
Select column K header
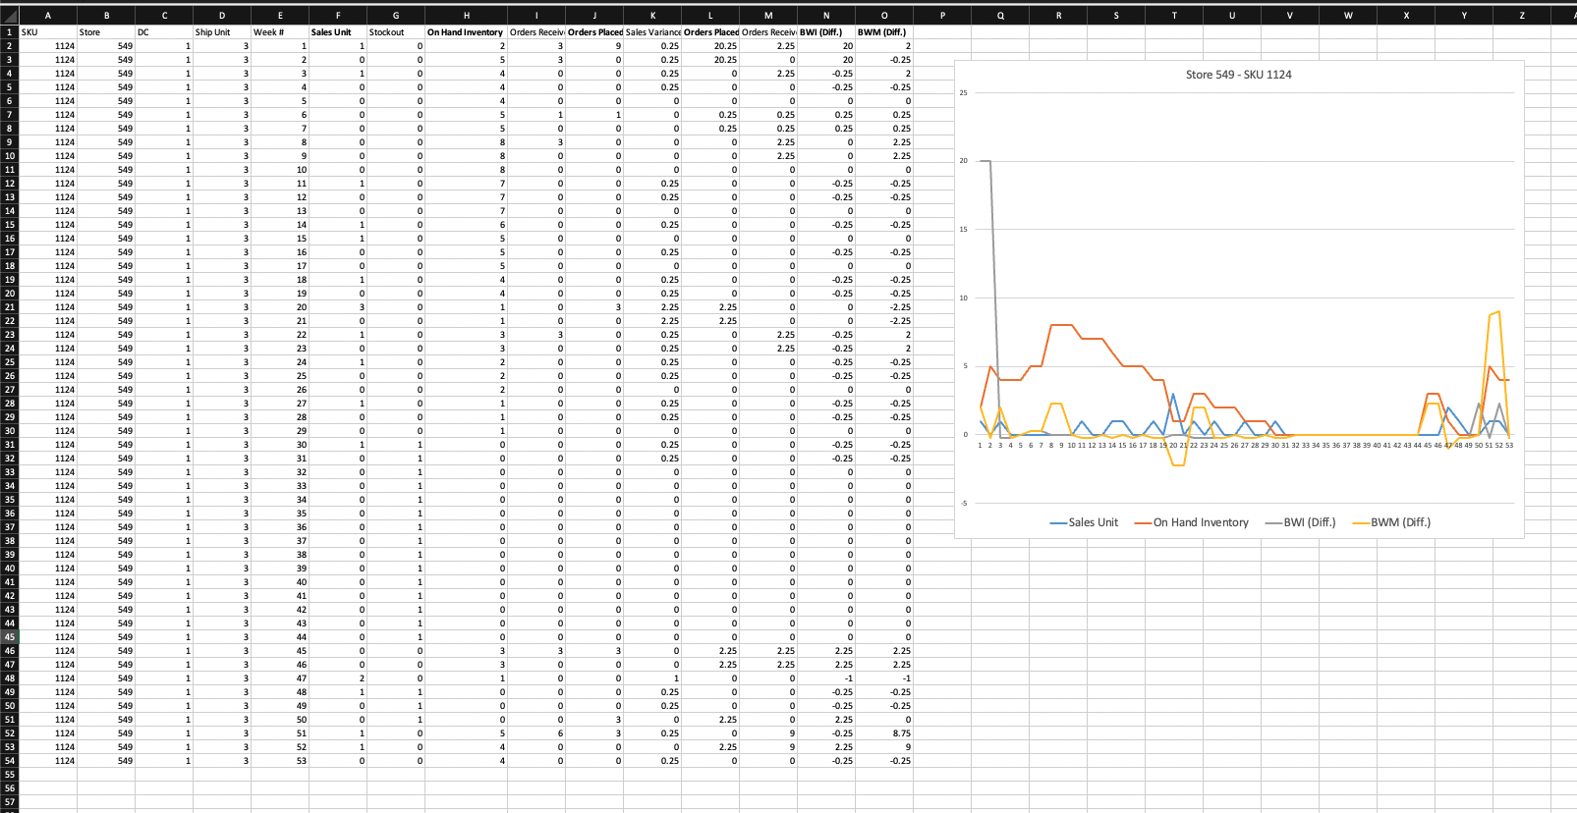point(652,16)
